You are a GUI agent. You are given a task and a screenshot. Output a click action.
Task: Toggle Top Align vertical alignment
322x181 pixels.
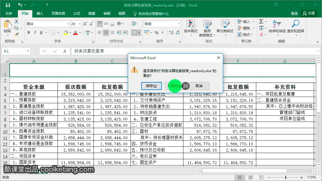99,23
